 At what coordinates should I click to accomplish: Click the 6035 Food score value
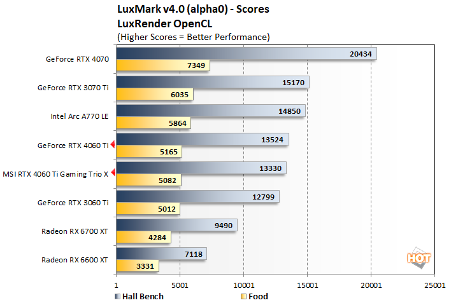tap(180, 95)
